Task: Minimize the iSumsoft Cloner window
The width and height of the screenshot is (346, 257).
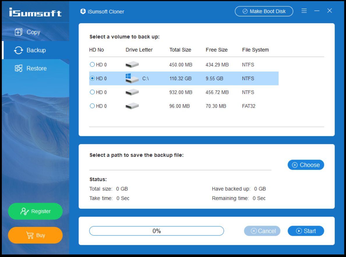Action: (x=317, y=11)
